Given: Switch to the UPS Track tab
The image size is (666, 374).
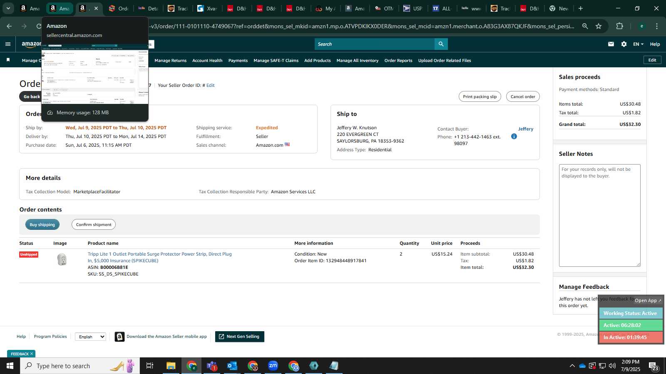Looking at the screenshot, I should tap(177, 8).
